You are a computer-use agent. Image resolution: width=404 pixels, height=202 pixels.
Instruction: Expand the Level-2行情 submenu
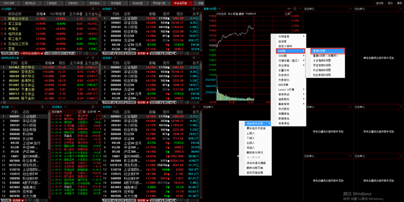tap(291, 90)
